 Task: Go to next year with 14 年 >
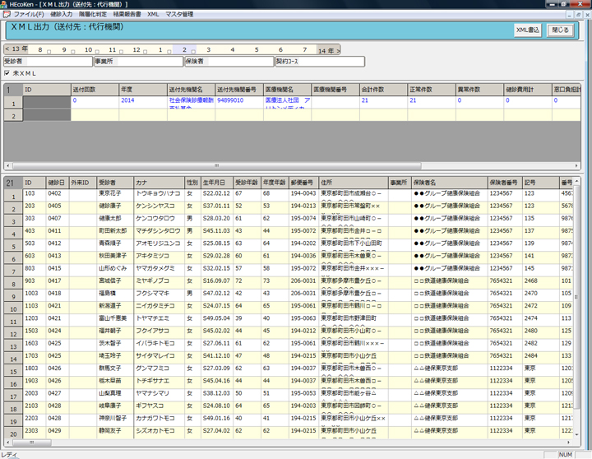click(329, 50)
